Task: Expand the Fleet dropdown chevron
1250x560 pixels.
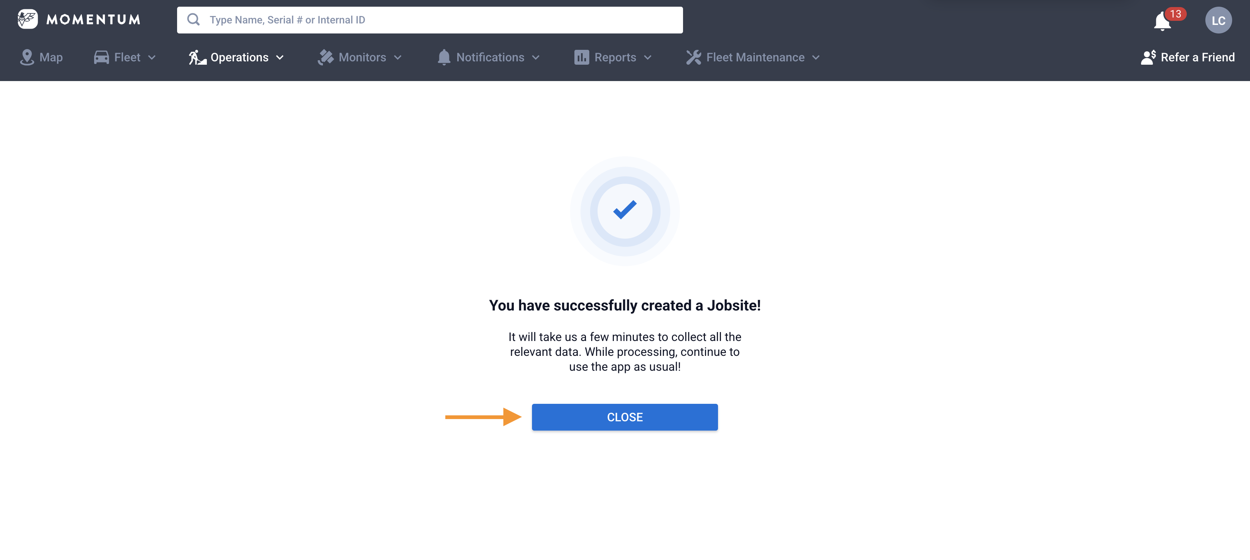Action: click(152, 58)
